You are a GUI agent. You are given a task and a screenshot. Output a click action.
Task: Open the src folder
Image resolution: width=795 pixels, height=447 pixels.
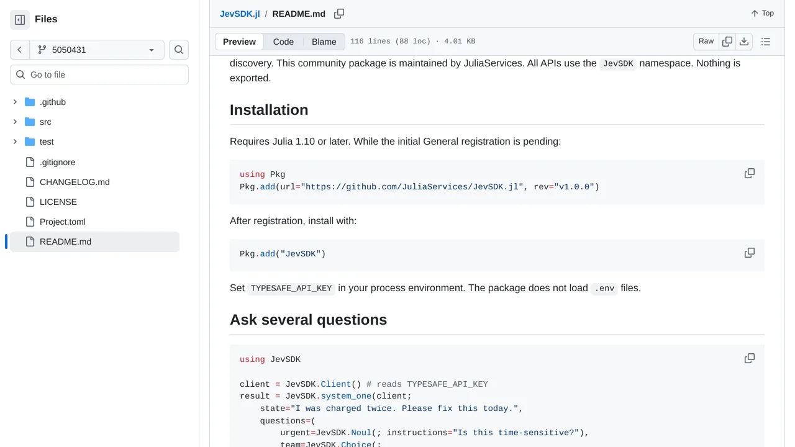click(x=45, y=122)
